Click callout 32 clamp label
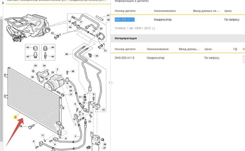Image resolution: width=245 pixels, height=151 pixels. [x=52, y=33]
